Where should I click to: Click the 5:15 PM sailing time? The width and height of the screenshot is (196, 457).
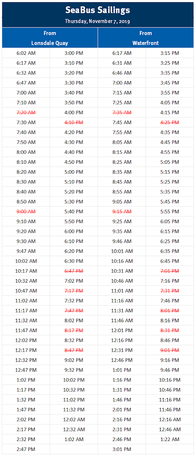pyautogui.click(x=170, y=172)
